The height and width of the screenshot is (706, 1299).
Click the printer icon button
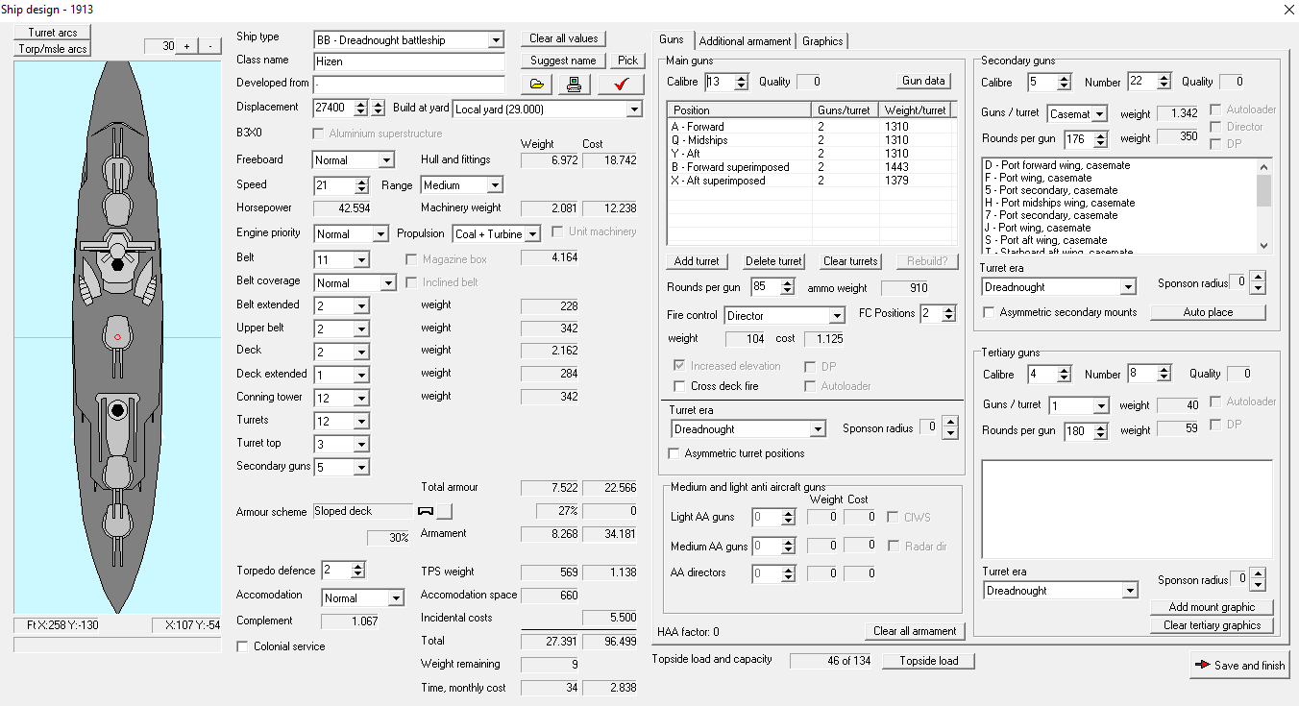[x=574, y=85]
